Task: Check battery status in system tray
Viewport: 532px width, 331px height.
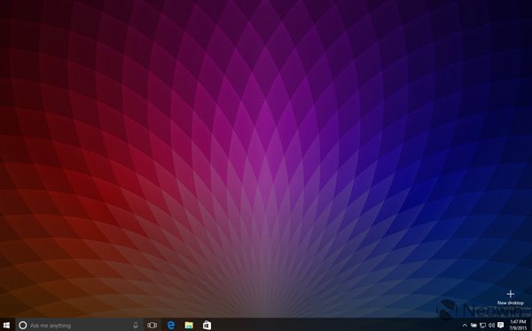Action: (474, 325)
